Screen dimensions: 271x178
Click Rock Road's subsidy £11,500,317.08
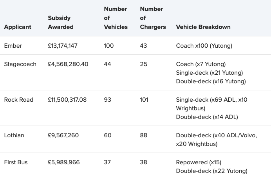point(67,100)
